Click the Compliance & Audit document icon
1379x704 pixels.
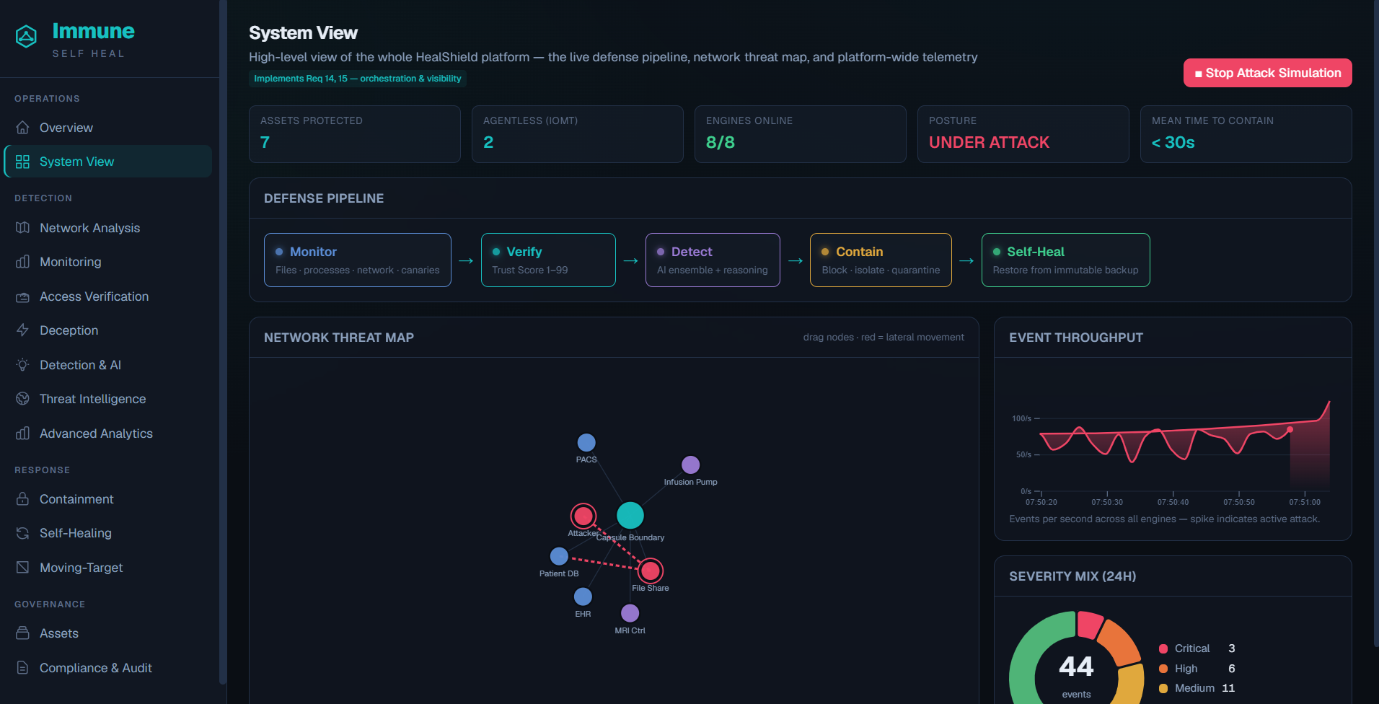22,668
